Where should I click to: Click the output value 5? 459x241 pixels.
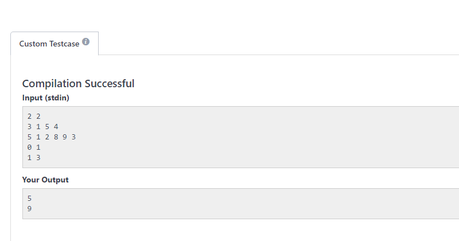29,198
